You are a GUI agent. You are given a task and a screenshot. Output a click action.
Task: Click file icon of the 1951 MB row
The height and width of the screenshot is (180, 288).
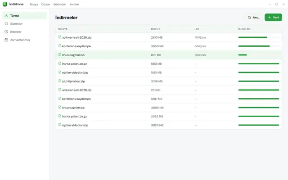tap(60, 72)
